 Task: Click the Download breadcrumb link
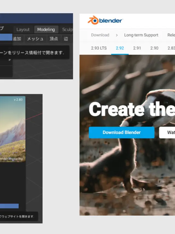click(x=100, y=35)
